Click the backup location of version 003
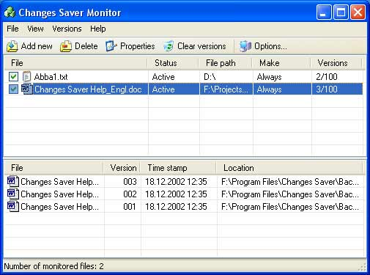This screenshot has width=370, height=275. pos(290,182)
